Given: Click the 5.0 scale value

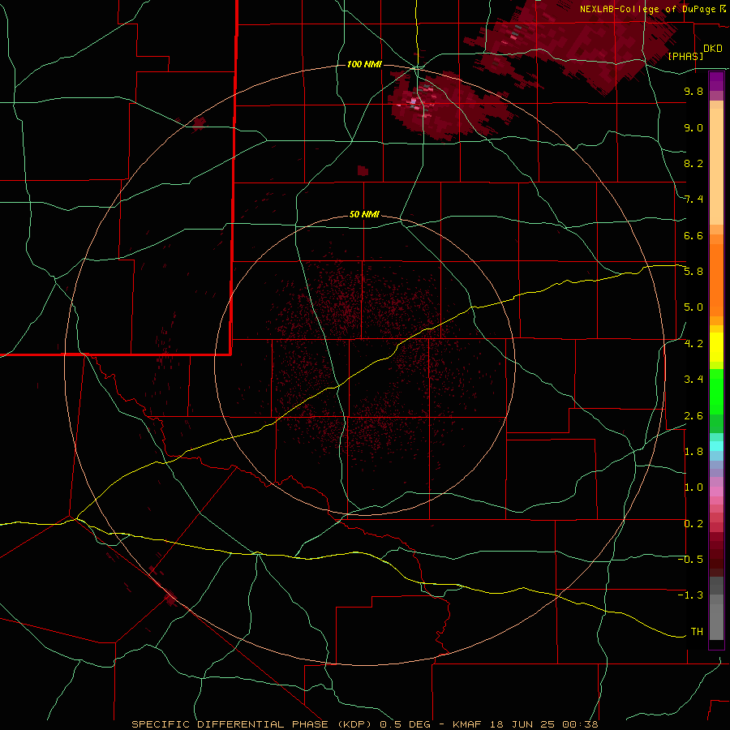Looking at the screenshot, I should [693, 307].
